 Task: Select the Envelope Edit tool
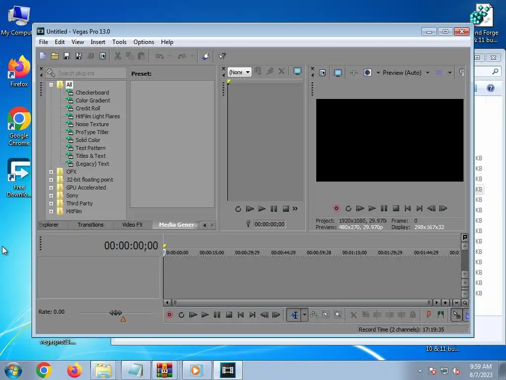(314, 315)
